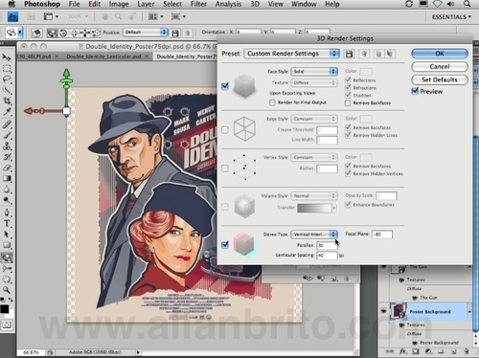Select the Healing Brush tool

(x=7, y=124)
